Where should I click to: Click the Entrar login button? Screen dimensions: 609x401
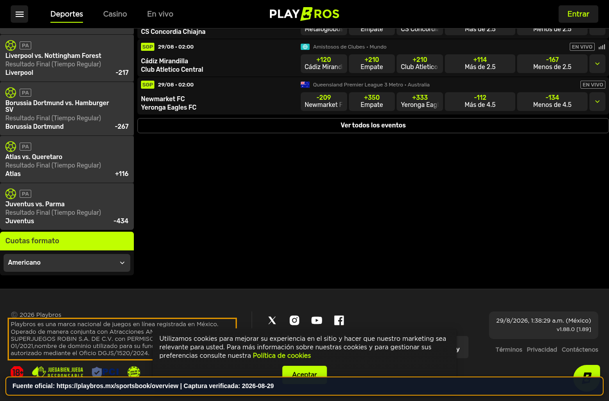[578, 14]
